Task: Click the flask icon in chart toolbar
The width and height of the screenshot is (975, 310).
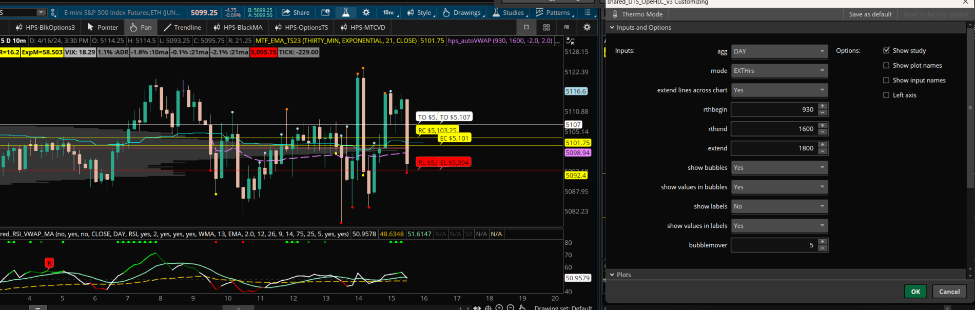Action: click(345, 12)
